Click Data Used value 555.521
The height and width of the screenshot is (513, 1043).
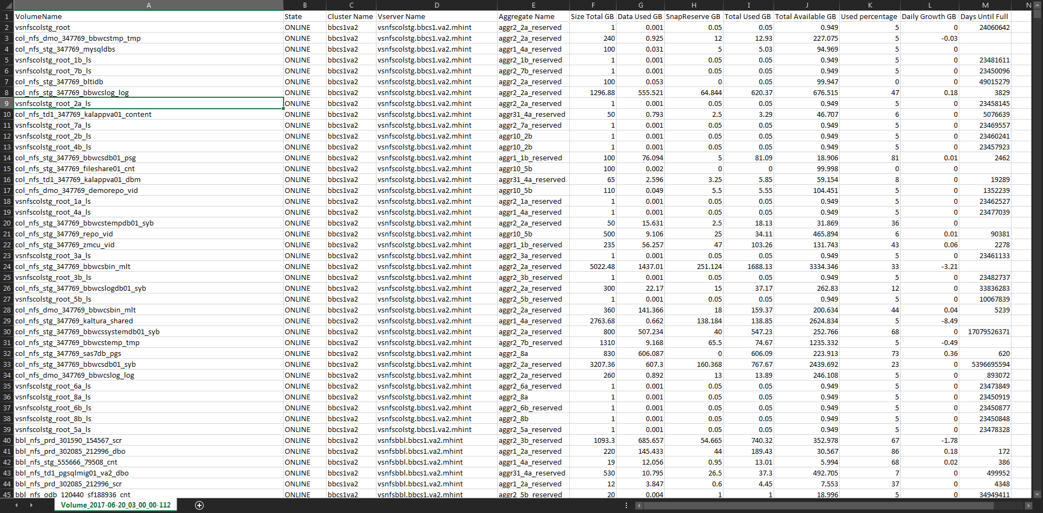tap(640, 92)
